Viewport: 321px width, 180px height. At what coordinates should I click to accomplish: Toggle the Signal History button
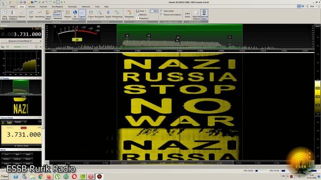[x=82, y=14]
